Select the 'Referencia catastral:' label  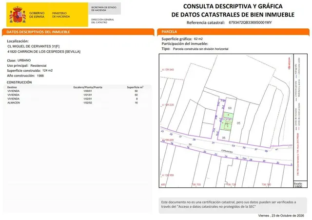click(x=206, y=23)
